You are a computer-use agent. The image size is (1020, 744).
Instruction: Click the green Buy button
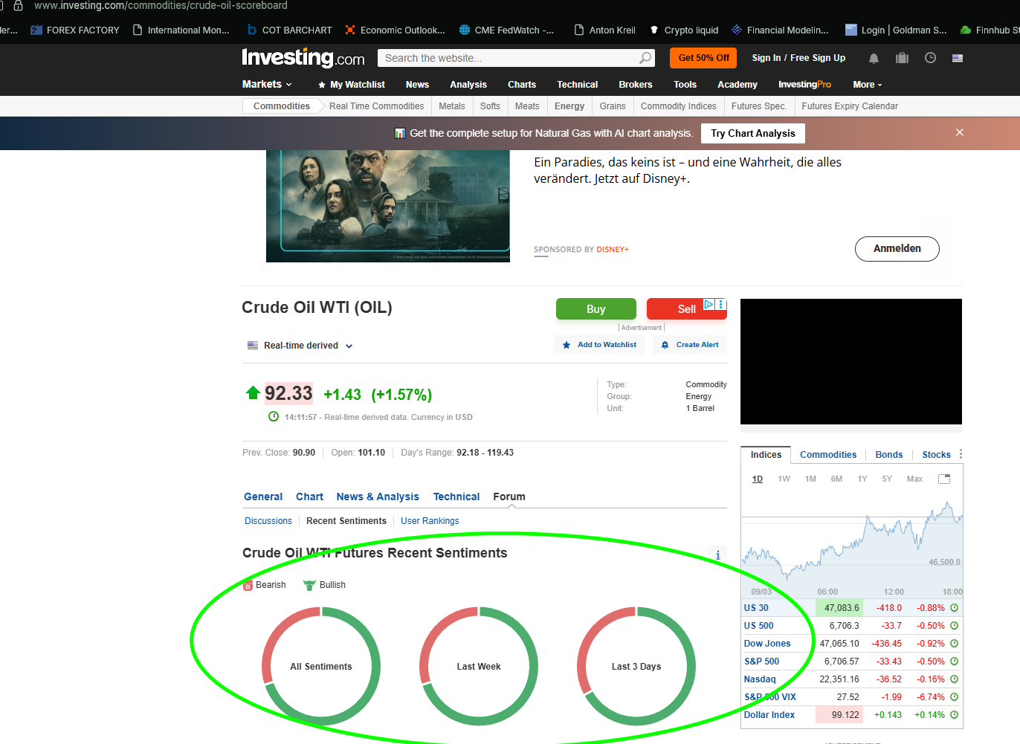click(x=595, y=309)
